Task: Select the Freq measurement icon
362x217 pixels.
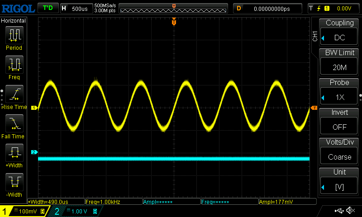Action: [14, 65]
